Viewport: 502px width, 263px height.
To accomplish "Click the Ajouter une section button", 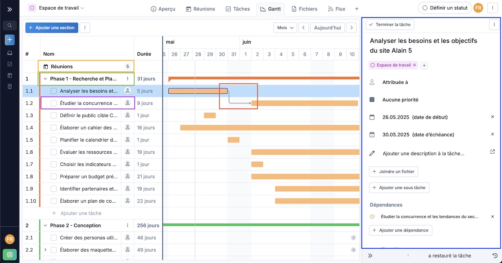I will click(51, 28).
